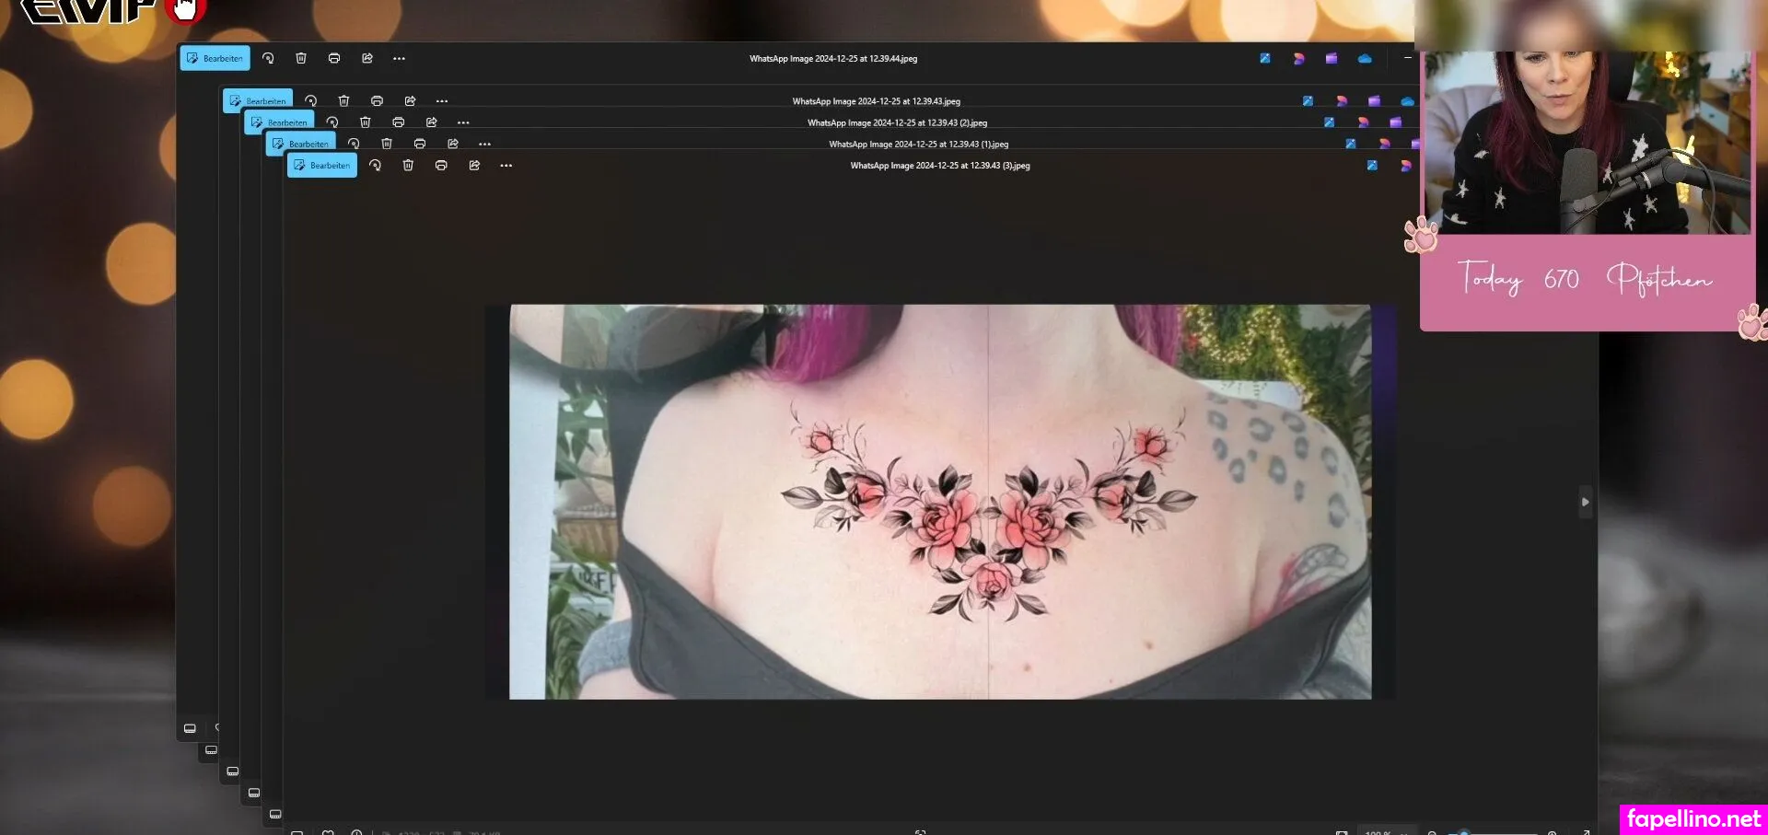Toggle the filmstrip view at bottom left
This screenshot has height=835, width=1768.
[297, 832]
